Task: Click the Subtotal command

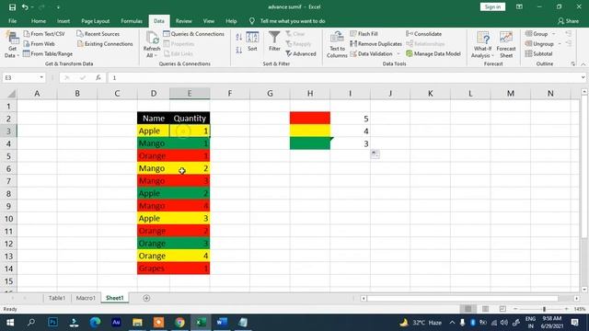Action: pyautogui.click(x=539, y=53)
